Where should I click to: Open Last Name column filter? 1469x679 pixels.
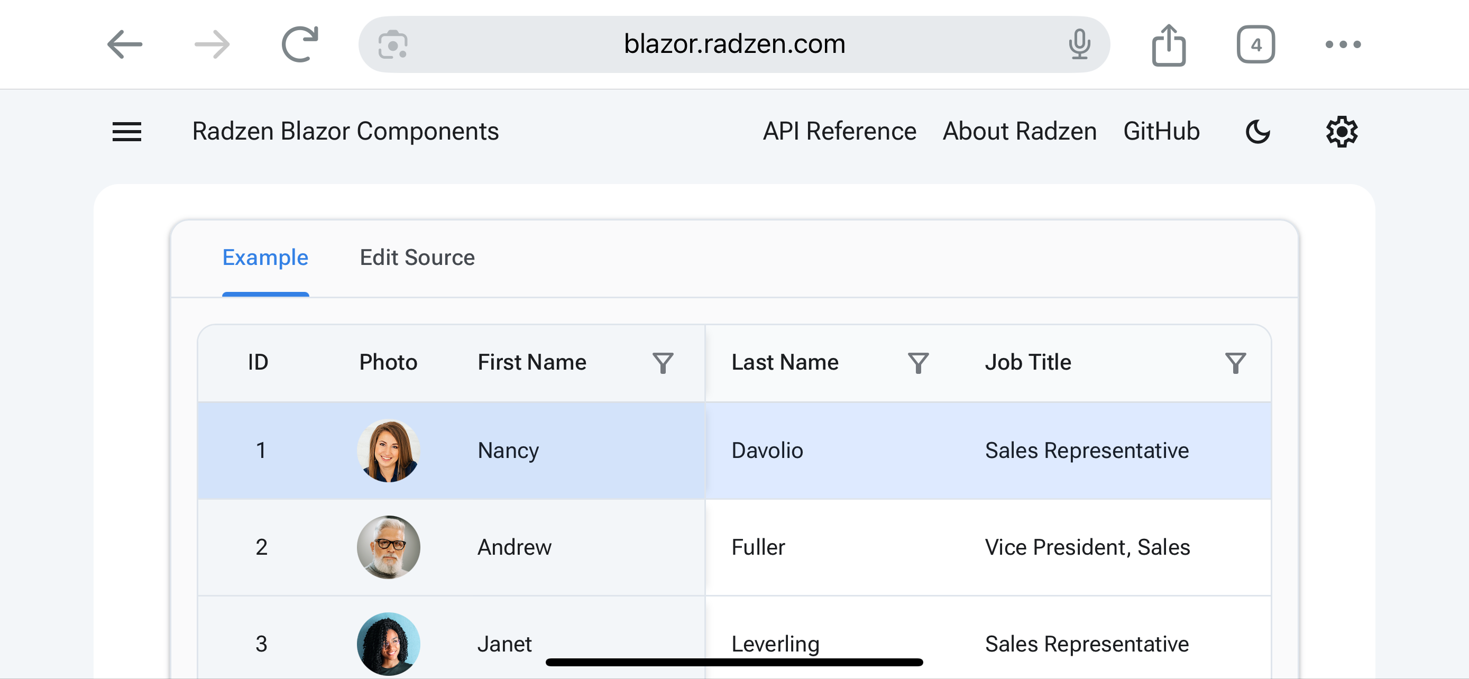click(x=917, y=363)
